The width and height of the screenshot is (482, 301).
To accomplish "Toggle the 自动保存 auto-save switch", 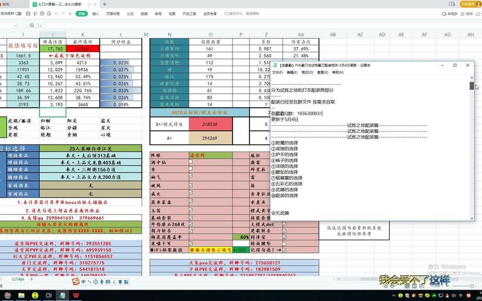I will coord(19,14).
